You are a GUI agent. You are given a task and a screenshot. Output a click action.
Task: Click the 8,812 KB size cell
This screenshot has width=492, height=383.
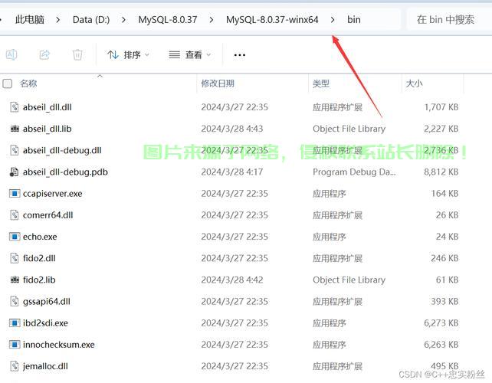pyautogui.click(x=441, y=172)
